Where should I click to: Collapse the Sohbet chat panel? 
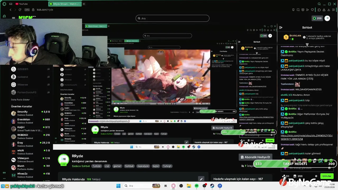(281, 27)
